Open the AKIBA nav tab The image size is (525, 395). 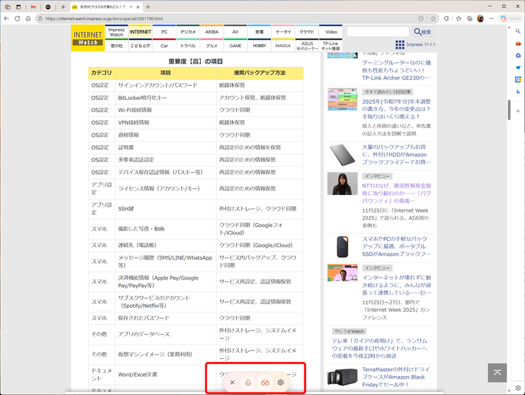211,31
